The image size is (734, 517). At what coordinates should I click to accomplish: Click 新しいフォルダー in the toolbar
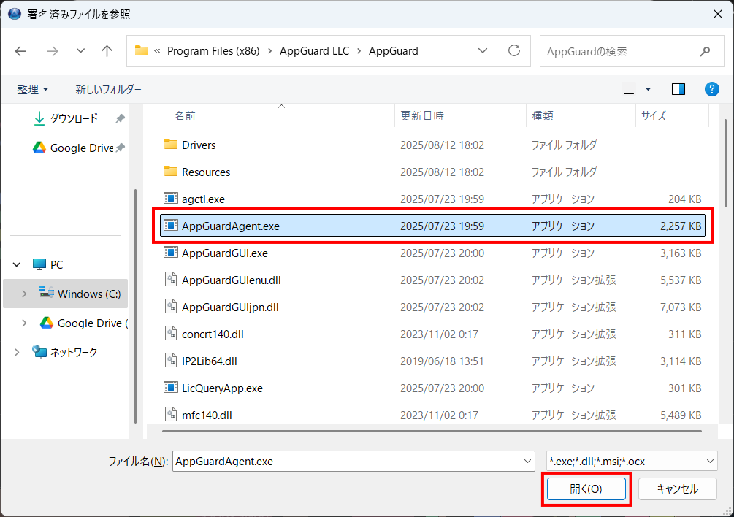pyautogui.click(x=108, y=89)
